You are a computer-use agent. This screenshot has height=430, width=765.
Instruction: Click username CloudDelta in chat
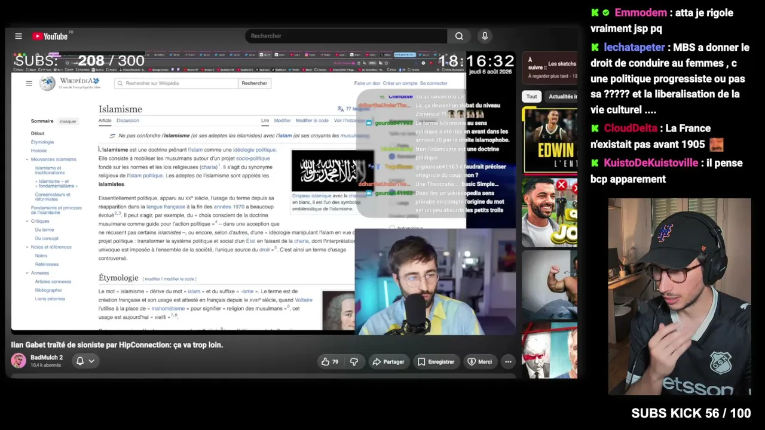[631, 128]
